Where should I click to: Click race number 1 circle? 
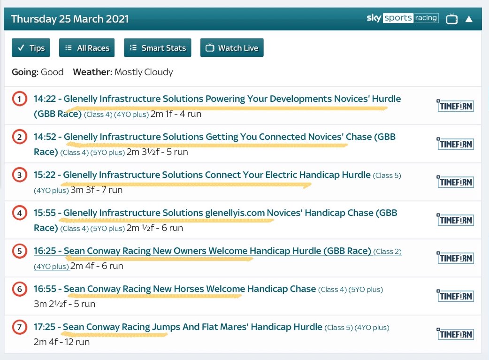20,99
